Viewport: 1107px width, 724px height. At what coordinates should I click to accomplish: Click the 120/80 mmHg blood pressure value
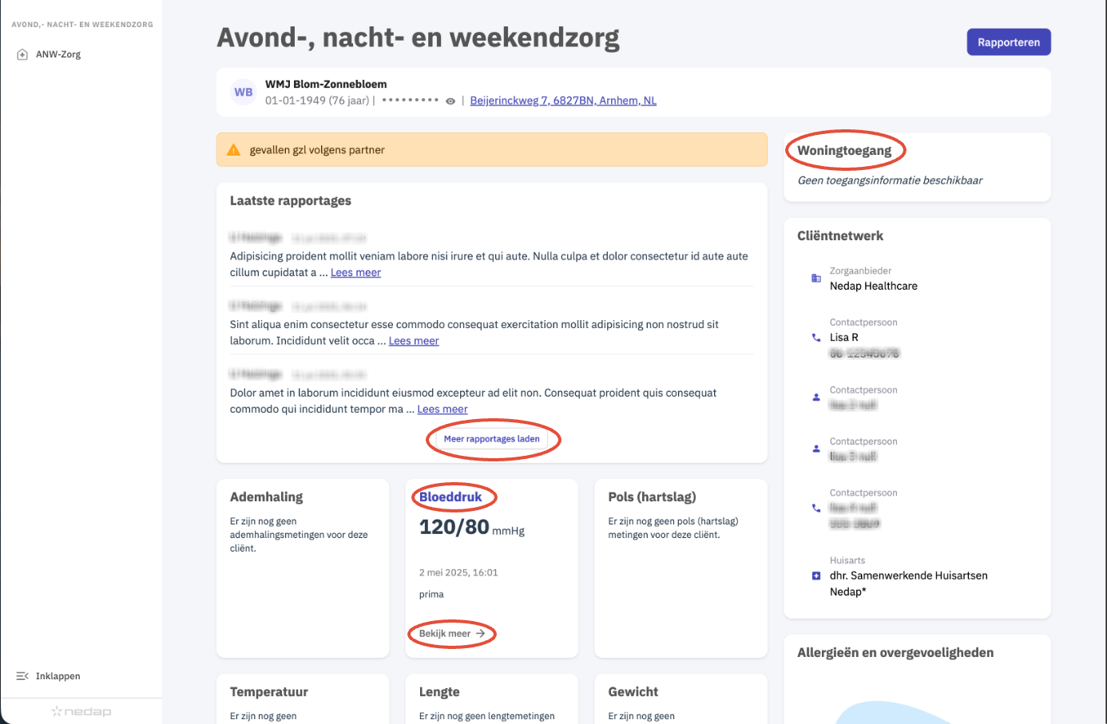472,528
